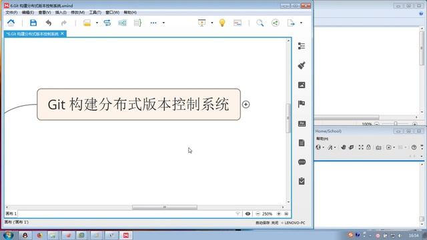Expand the arrow beside the three dots
Image resolution: width=427 pixels, height=240 pixels.
coord(163,23)
